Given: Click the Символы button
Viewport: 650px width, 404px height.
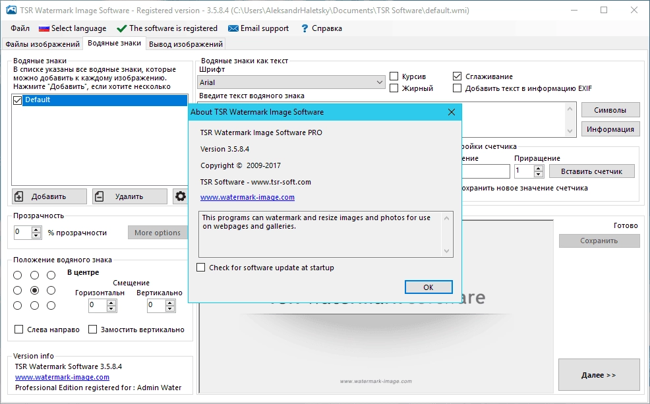Looking at the screenshot, I should (x=610, y=110).
